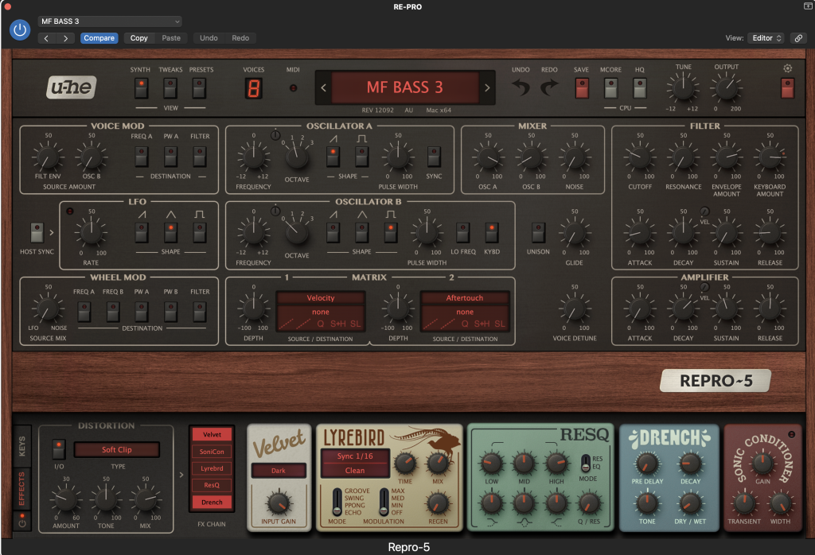Select sawtooth shape for Oscillator A
The width and height of the screenshot is (815, 555).
(x=332, y=157)
